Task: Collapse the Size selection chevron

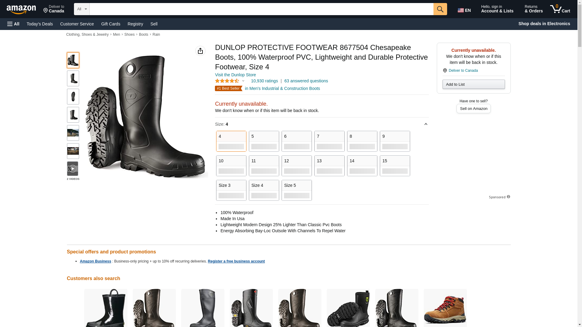Action: click(x=426, y=124)
